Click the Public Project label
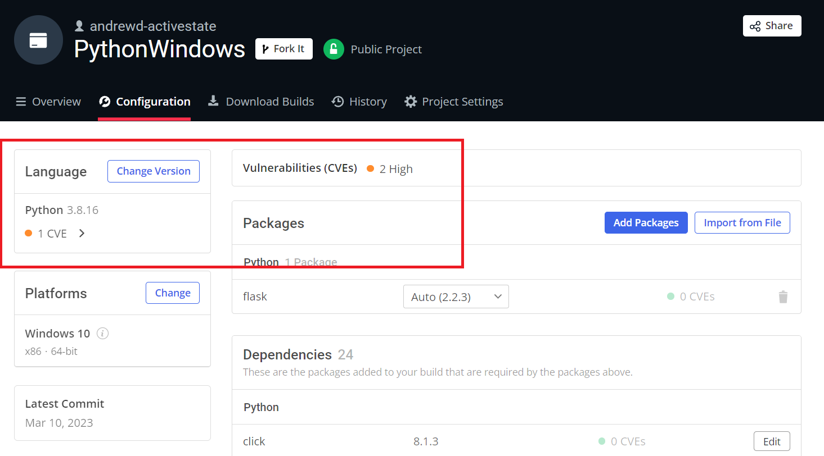Image resolution: width=824 pixels, height=456 pixels. (x=386, y=49)
